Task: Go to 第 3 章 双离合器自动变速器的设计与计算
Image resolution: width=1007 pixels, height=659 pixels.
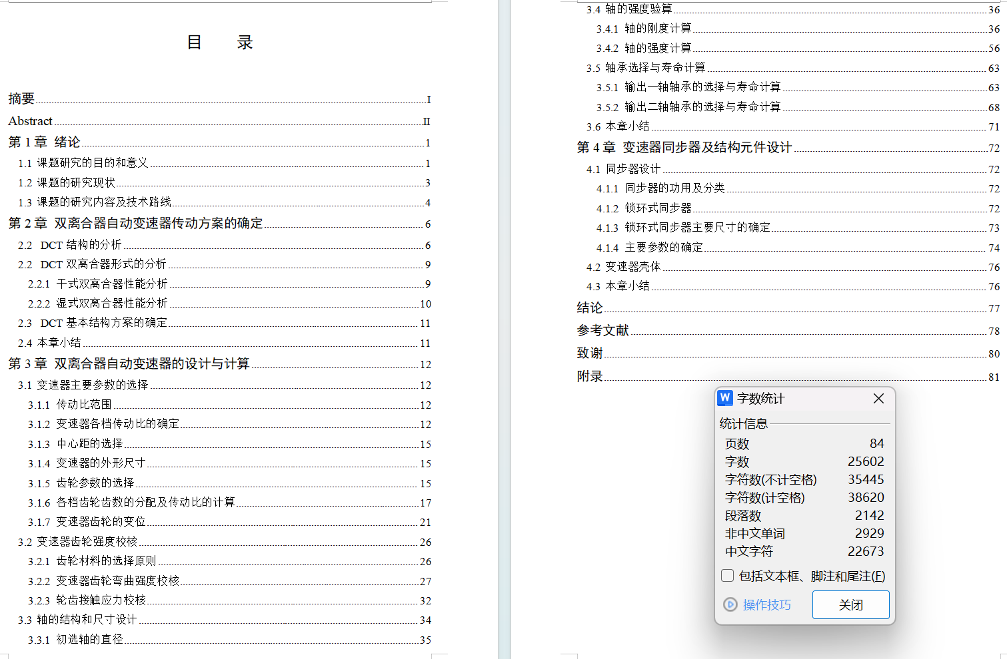Action: click(x=219, y=363)
